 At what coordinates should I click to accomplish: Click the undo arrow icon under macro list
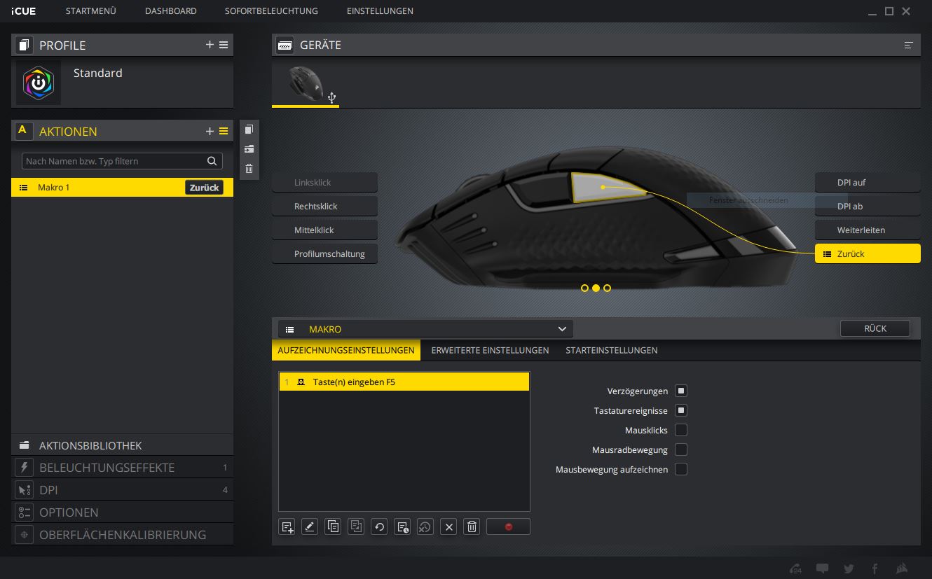coord(379,527)
